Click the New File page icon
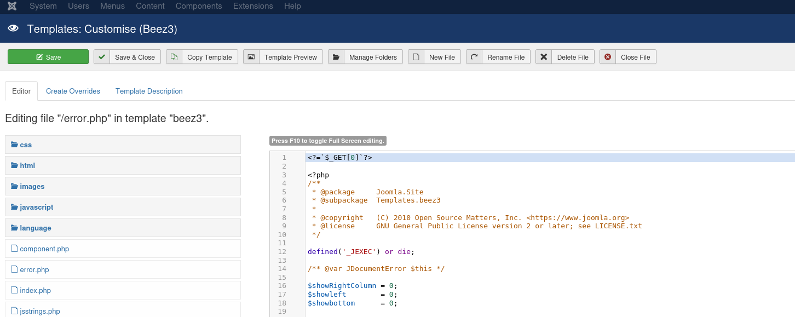Viewport: 795px width, 317px height. click(x=416, y=57)
